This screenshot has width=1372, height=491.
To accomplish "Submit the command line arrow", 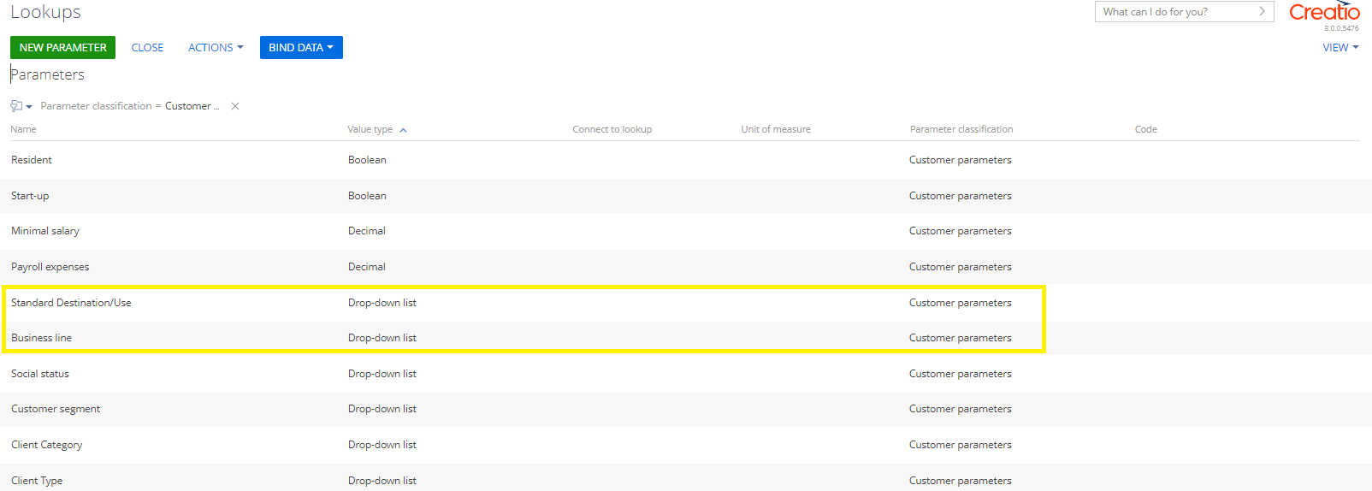I will pyautogui.click(x=1262, y=11).
